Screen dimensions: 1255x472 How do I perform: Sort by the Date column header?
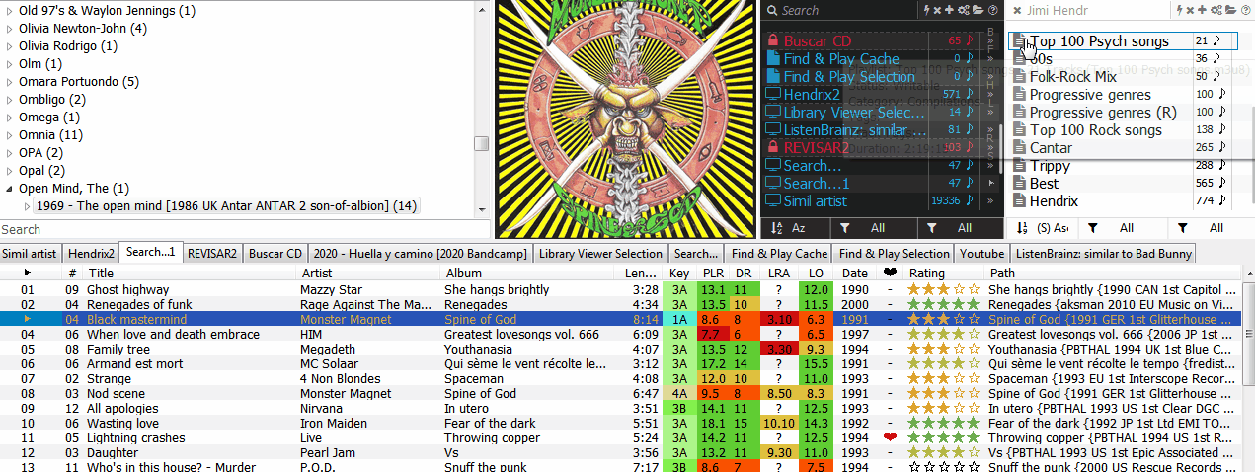855,273
